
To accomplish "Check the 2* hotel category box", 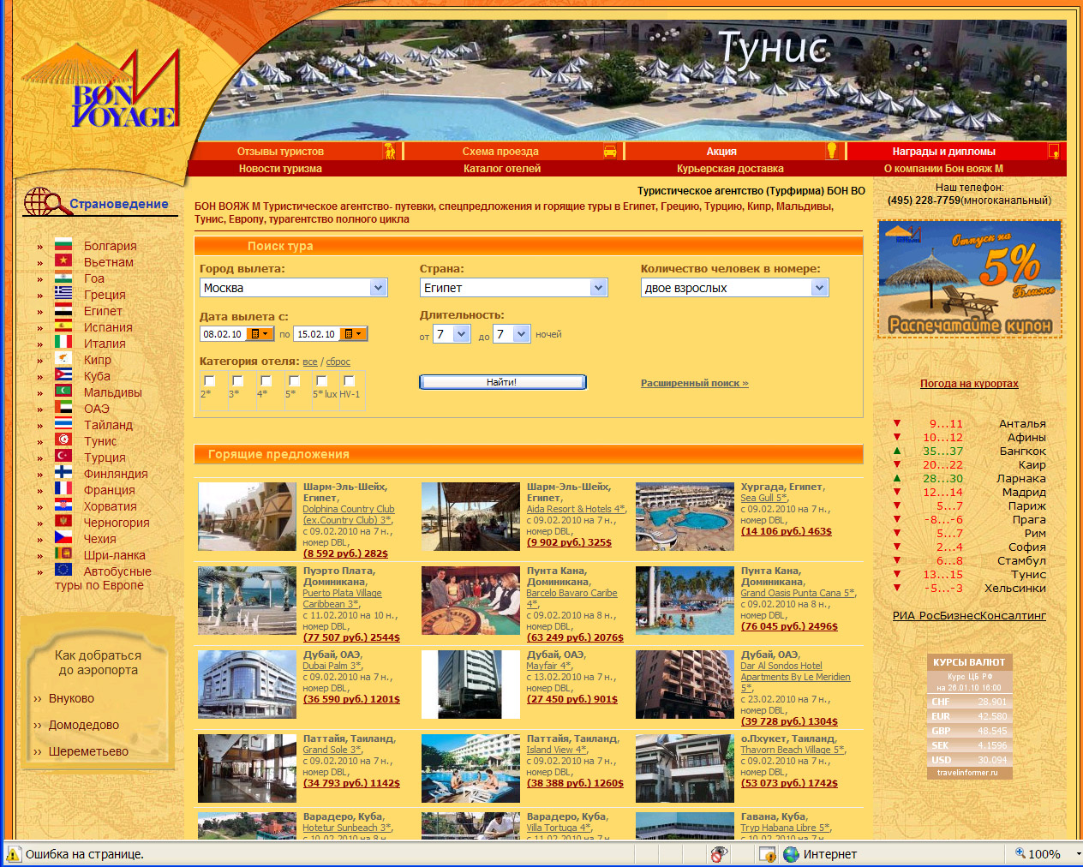I will (x=209, y=380).
